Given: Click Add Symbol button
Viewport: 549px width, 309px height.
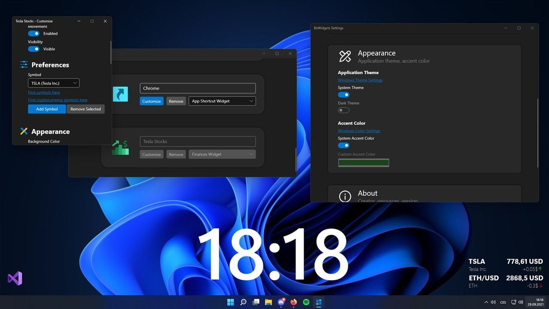Looking at the screenshot, I should pos(47,109).
